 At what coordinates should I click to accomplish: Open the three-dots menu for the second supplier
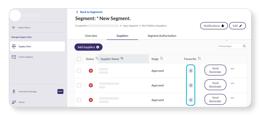click(x=232, y=83)
